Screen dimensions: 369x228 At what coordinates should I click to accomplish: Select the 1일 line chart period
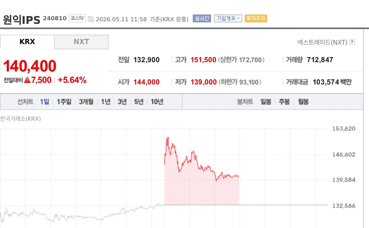(x=45, y=102)
